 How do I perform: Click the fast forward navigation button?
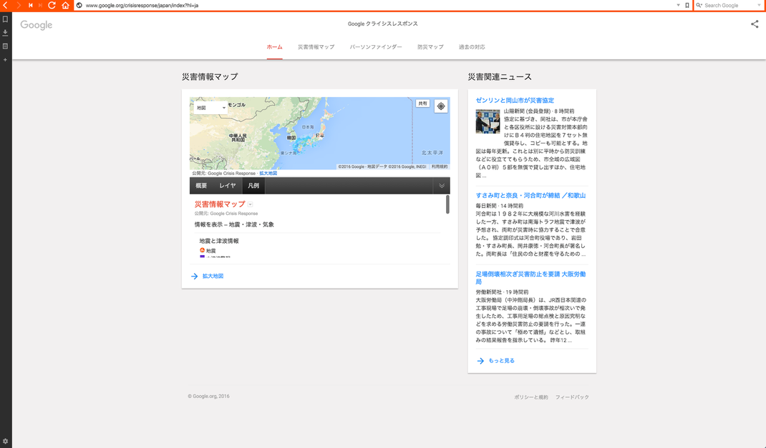point(41,5)
